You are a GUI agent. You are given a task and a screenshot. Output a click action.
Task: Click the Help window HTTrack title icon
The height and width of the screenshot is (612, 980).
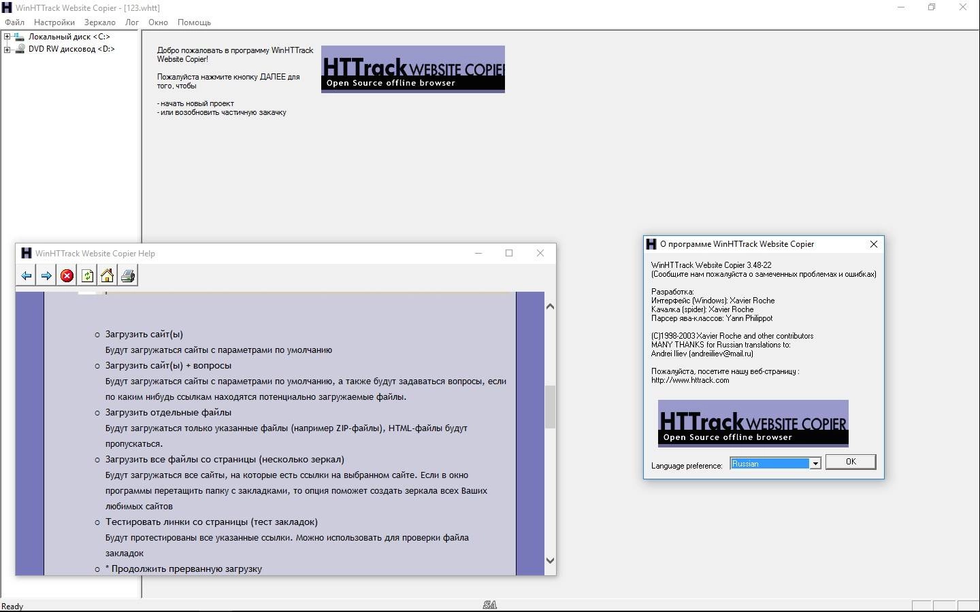tap(26, 253)
